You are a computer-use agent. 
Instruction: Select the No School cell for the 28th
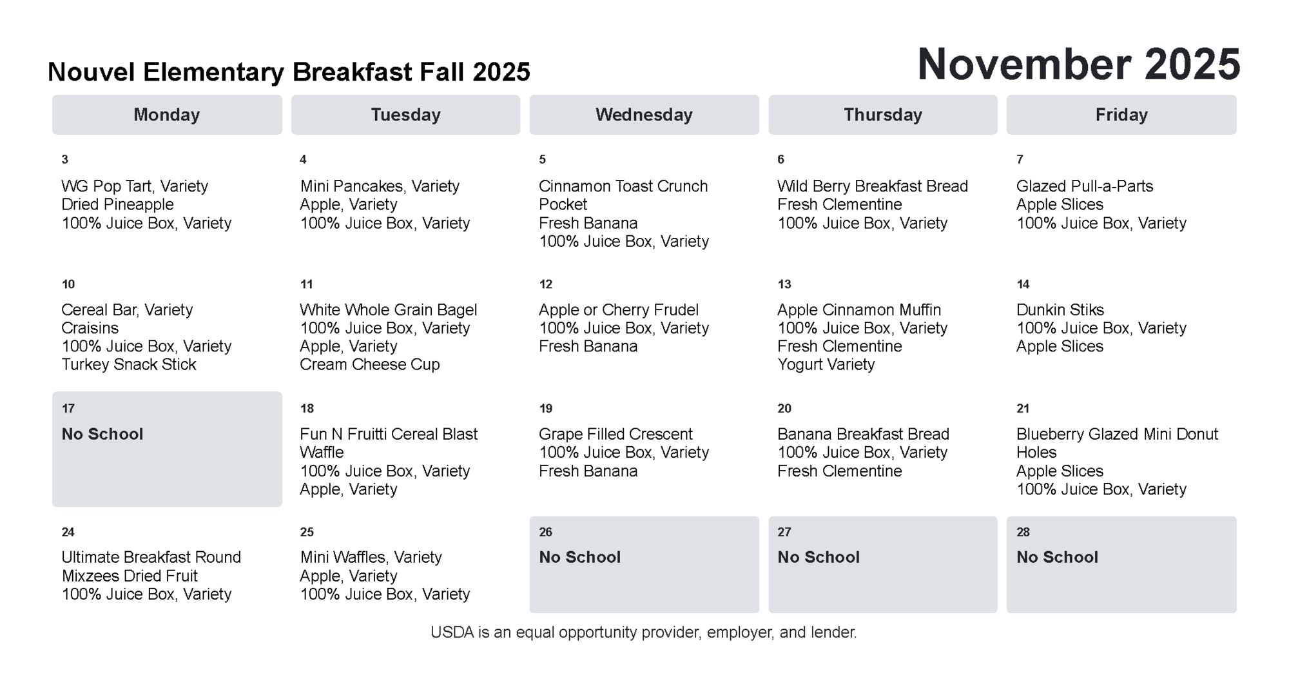coord(1121,564)
